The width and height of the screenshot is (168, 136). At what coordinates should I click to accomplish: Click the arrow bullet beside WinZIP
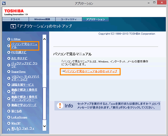9,123
